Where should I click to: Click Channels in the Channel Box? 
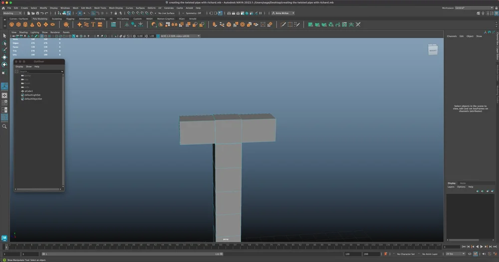(452, 36)
